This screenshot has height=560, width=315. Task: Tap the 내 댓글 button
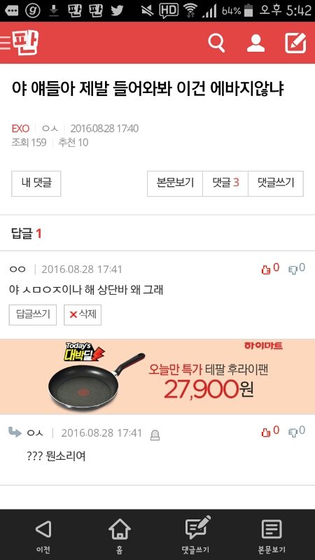point(36,183)
